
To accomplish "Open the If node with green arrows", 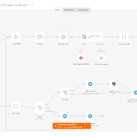I will tap(65, 92).
